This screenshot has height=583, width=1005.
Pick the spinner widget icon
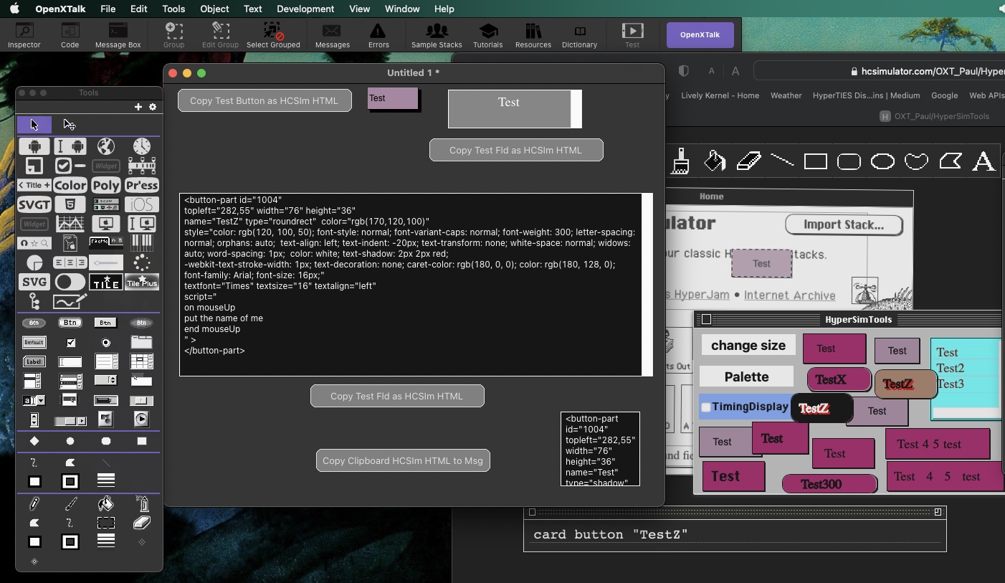[141, 262]
